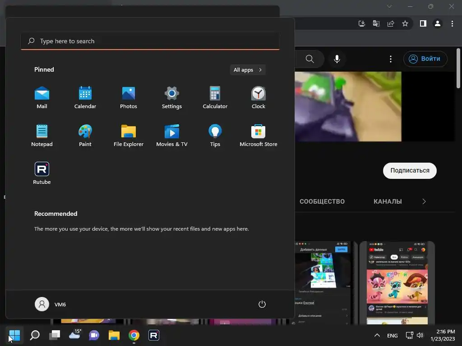This screenshot has height=346, width=462.
Task: Open the VM6 user account menu
Action: [x=51, y=304]
